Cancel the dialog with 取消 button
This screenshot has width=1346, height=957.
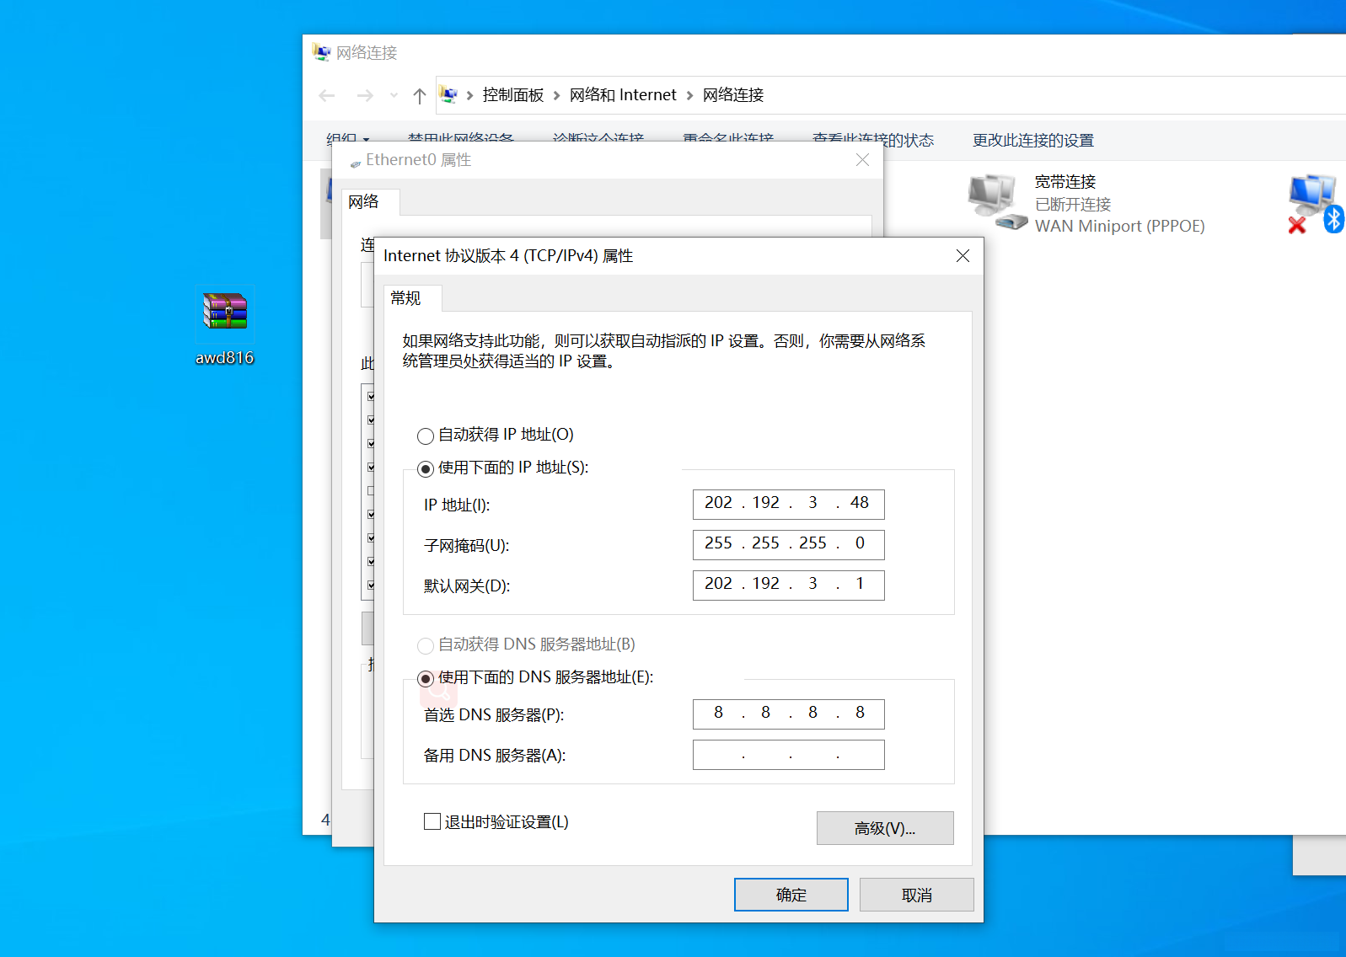(x=916, y=895)
